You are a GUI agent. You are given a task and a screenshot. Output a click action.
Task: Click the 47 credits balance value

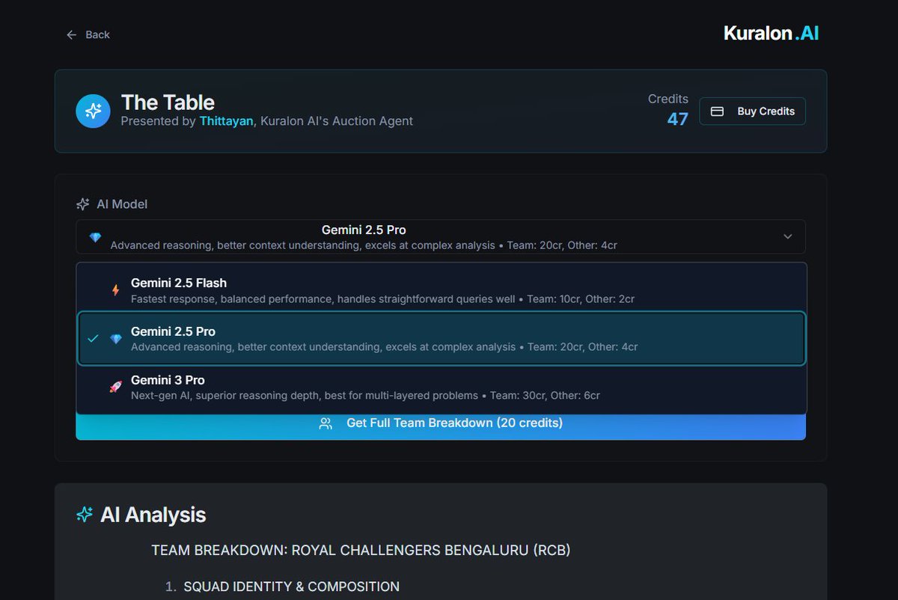pyautogui.click(x=677, y=119)
